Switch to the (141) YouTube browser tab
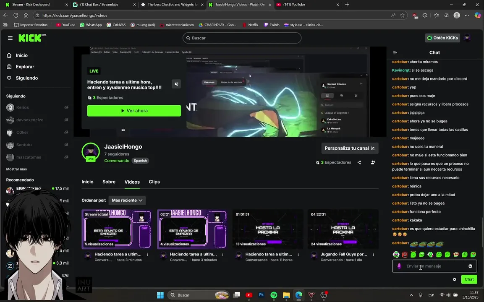This screenshot has height=302, width=484. point(307,5)
